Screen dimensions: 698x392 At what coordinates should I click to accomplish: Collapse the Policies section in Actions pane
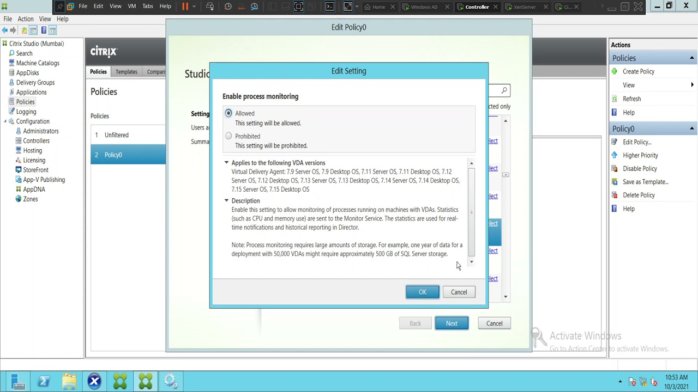point(692,58)
